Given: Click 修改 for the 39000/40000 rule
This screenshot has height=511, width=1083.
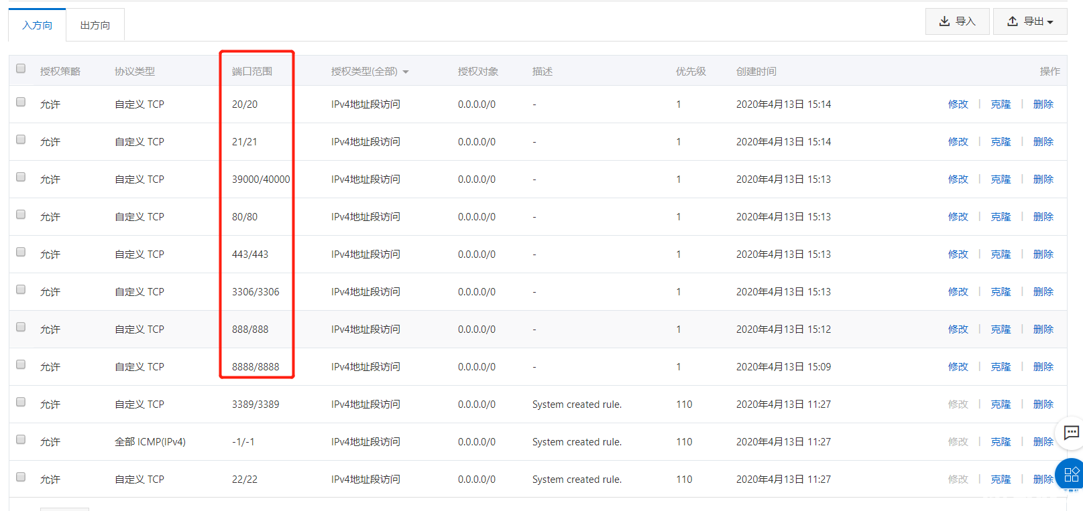Looking at the screenshot, I should coord(958,179).
